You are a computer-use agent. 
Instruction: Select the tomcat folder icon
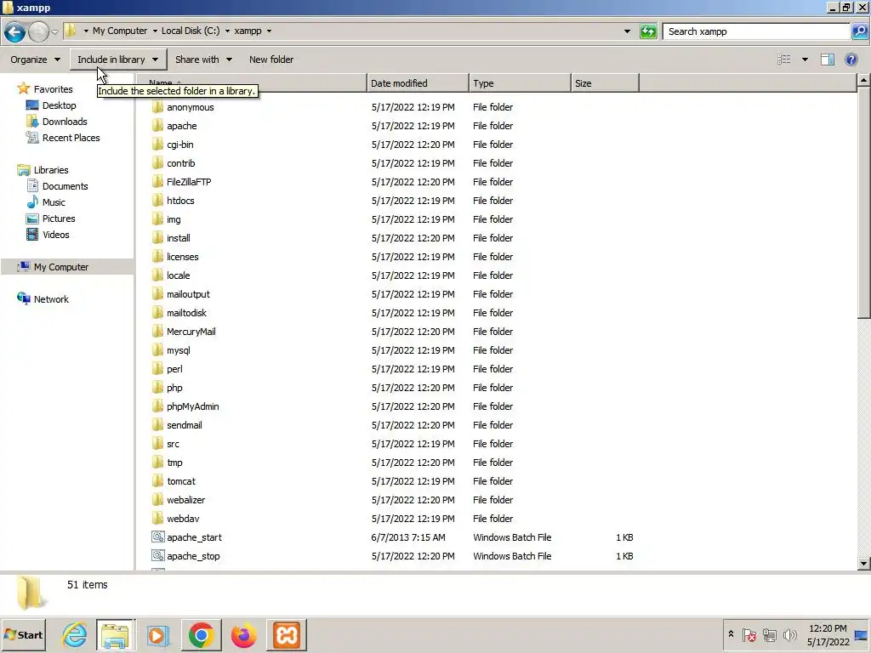157,481
